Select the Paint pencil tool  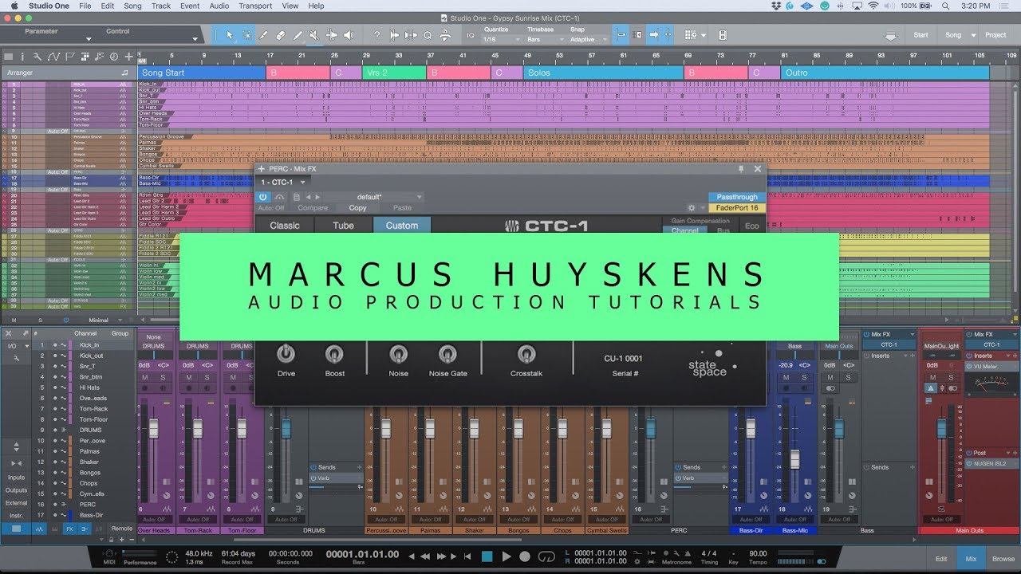[x=298, y=35]
